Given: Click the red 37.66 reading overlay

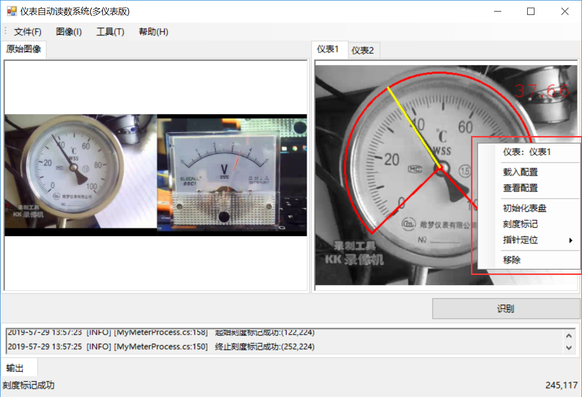Looking at the screenshot, I should point(542,91).
